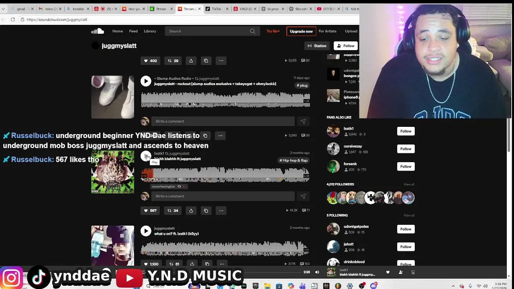Follow artist icon in bottom player bar
Viewport: 514px width, 289px height.
pos(400,272)
